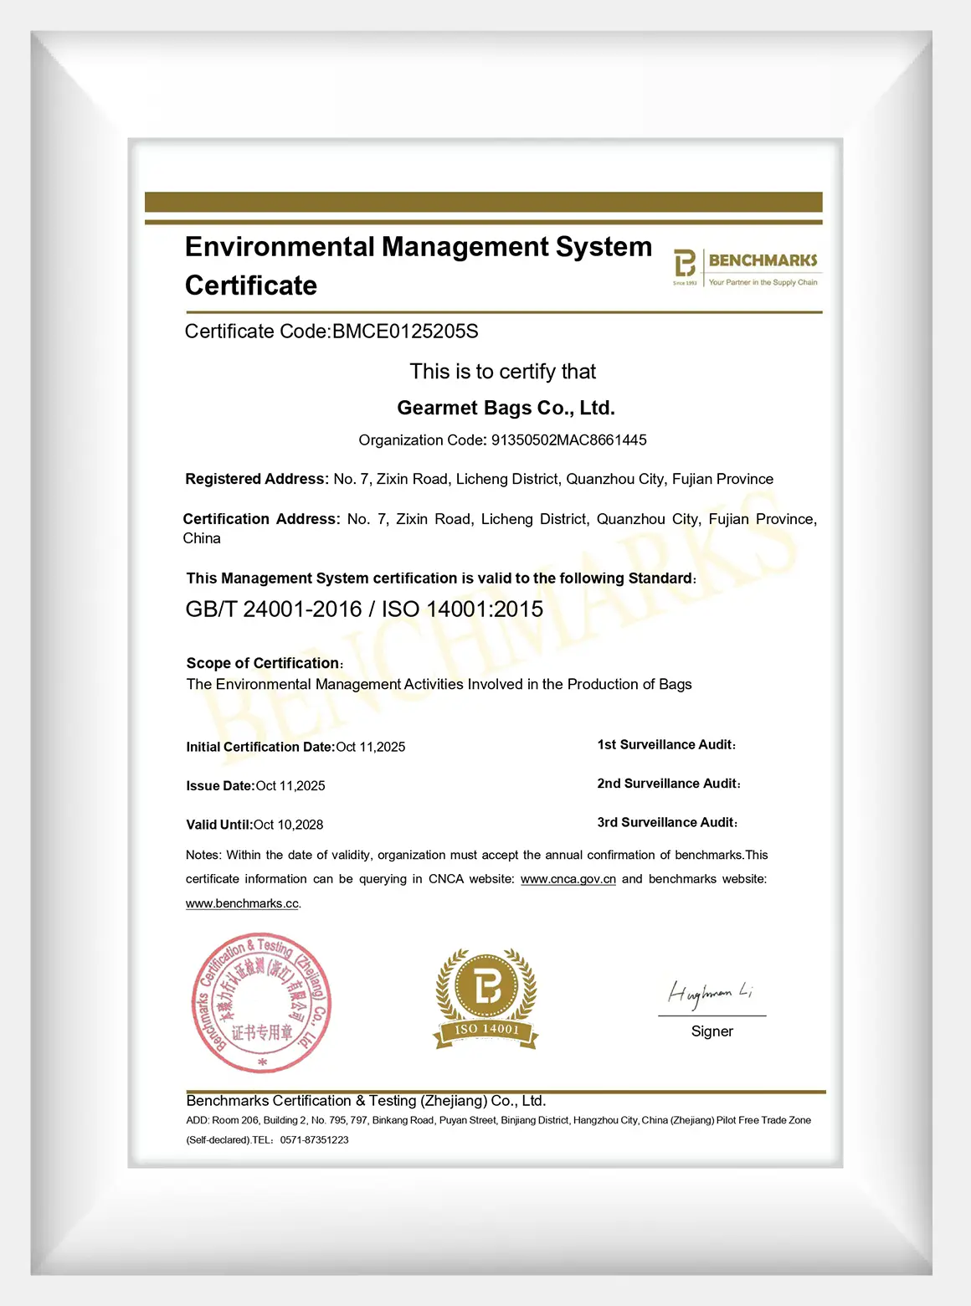
Task: Click the TEL: 0571-87351223 footer text
Action: 301,1140
